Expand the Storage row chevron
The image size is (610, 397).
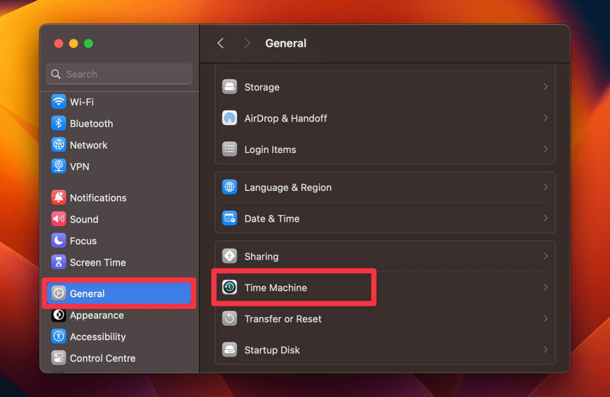[x=546, y=87]
